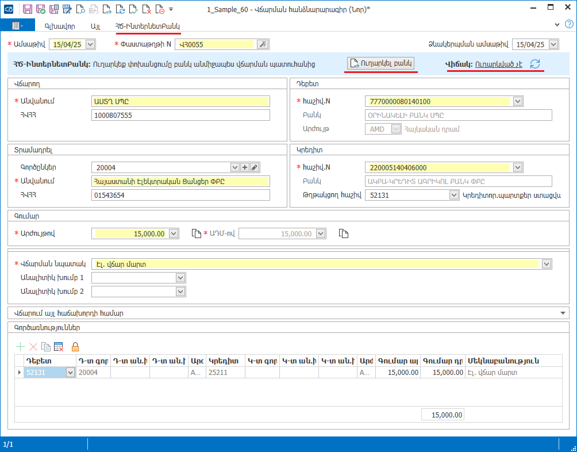Click the document with red X icon
Image resolution: width=577 pixels, height=452 pixels.
pos(147,9)
